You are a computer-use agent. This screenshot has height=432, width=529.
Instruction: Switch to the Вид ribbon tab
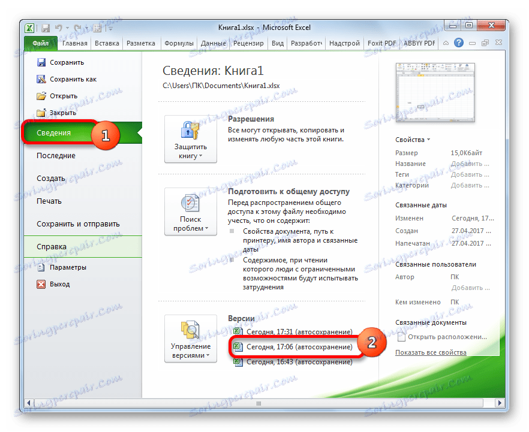pos(278,43)
